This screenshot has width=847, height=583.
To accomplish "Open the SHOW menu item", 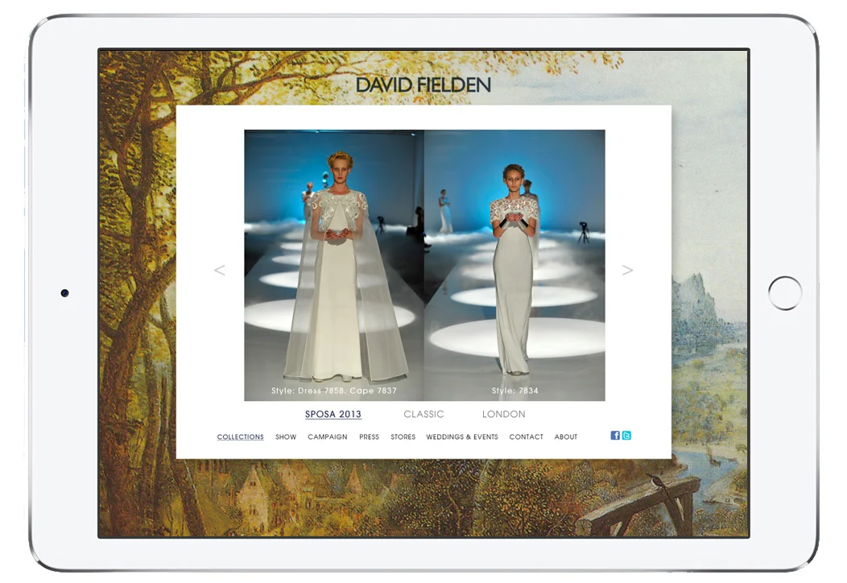I will [x=286, y=436].
